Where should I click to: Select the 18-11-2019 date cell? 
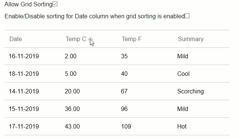[x=24, y=74]
